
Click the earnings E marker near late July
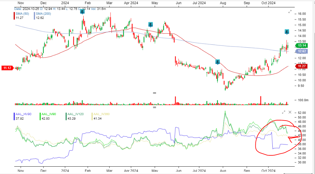click(218, 62)
